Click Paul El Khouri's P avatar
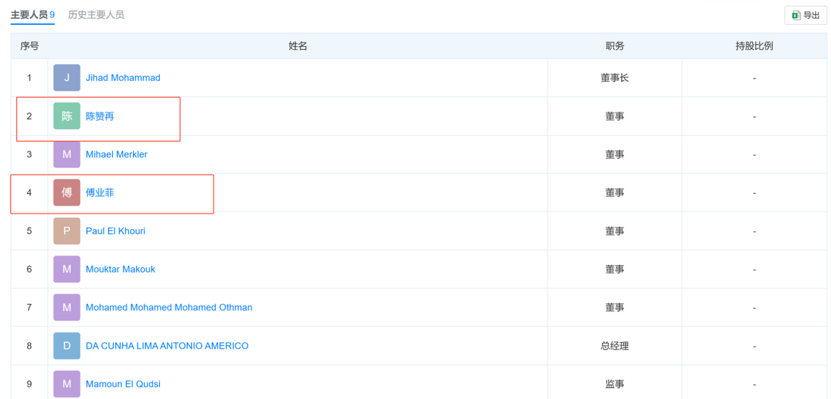The width and height of the screenshot is (831, 399). click(x=66, y=231)
